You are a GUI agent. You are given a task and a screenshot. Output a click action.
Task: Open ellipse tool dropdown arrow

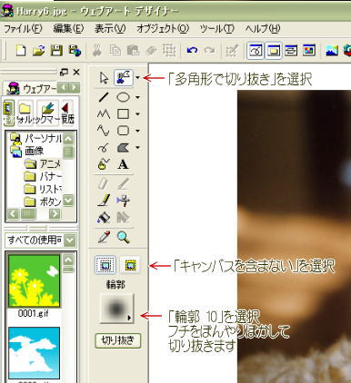138,97
